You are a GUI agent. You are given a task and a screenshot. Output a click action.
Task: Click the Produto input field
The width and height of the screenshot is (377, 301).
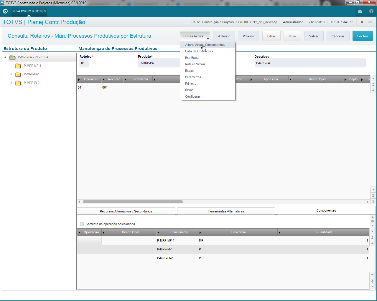click(x=159, y=63)
